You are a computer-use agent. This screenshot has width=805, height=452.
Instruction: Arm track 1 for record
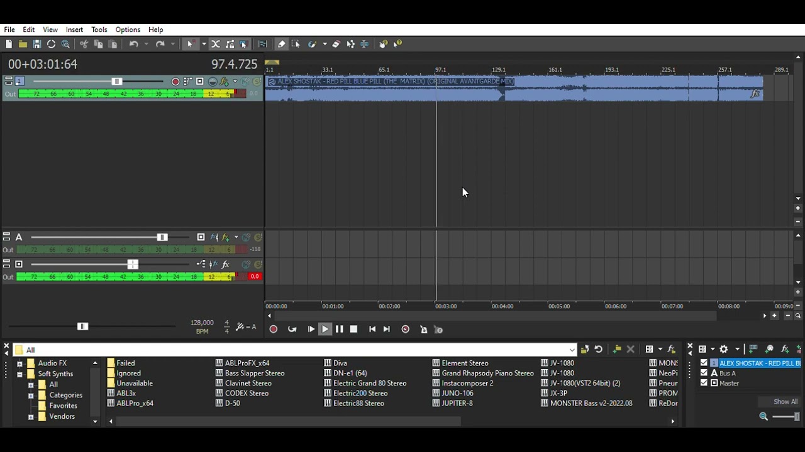coord(175,82)
